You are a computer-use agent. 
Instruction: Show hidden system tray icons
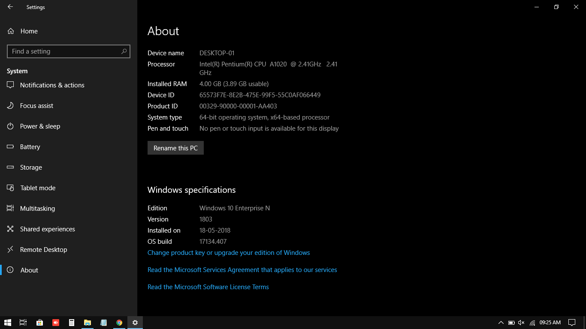pyautogui.click(x=501, y=323)
